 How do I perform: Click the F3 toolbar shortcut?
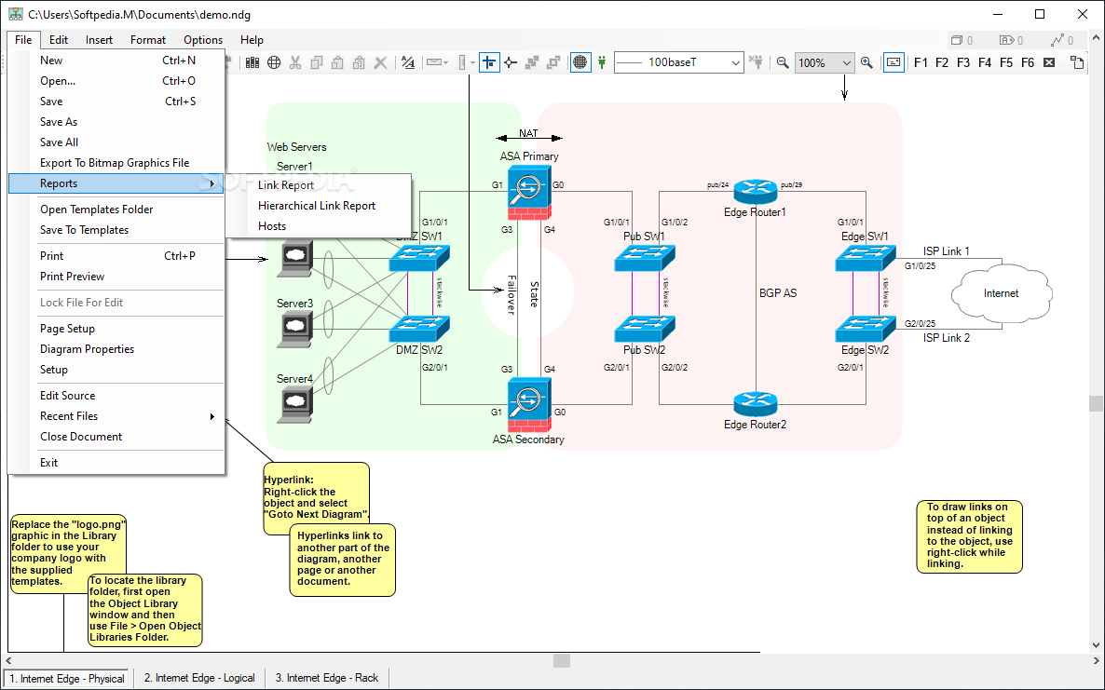tap(963, 62)
